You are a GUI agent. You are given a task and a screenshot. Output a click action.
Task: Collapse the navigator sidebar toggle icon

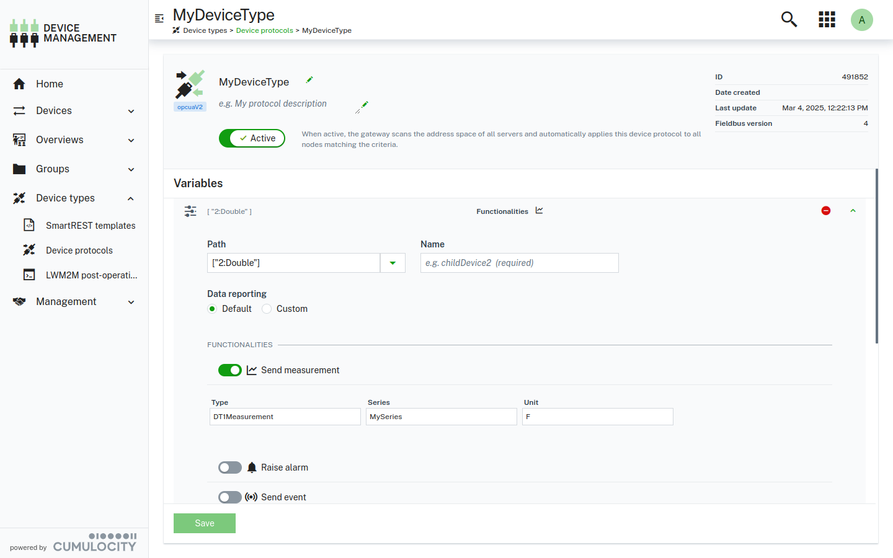click(159, 19)
